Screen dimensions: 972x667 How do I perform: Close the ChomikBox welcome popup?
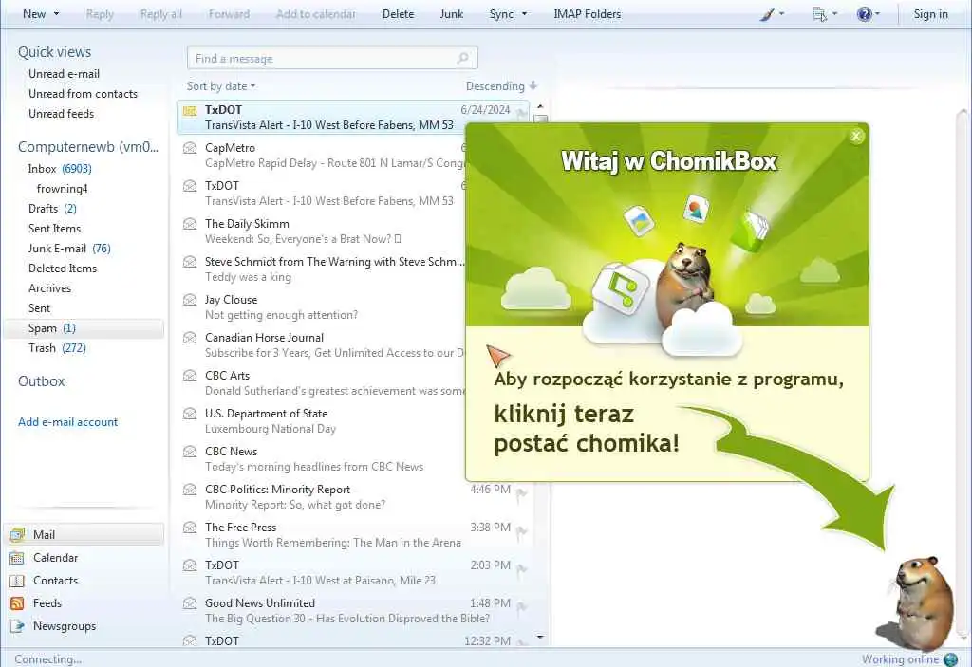856,136
